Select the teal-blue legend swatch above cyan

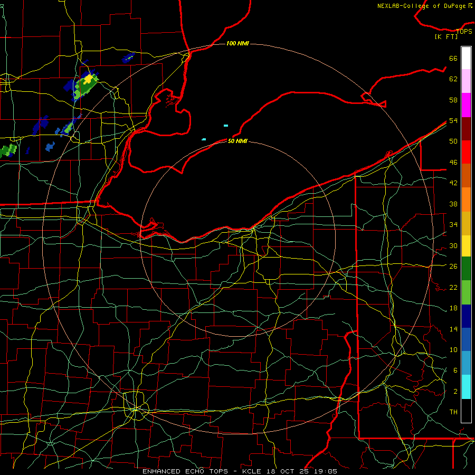click(x=466, y=363)
